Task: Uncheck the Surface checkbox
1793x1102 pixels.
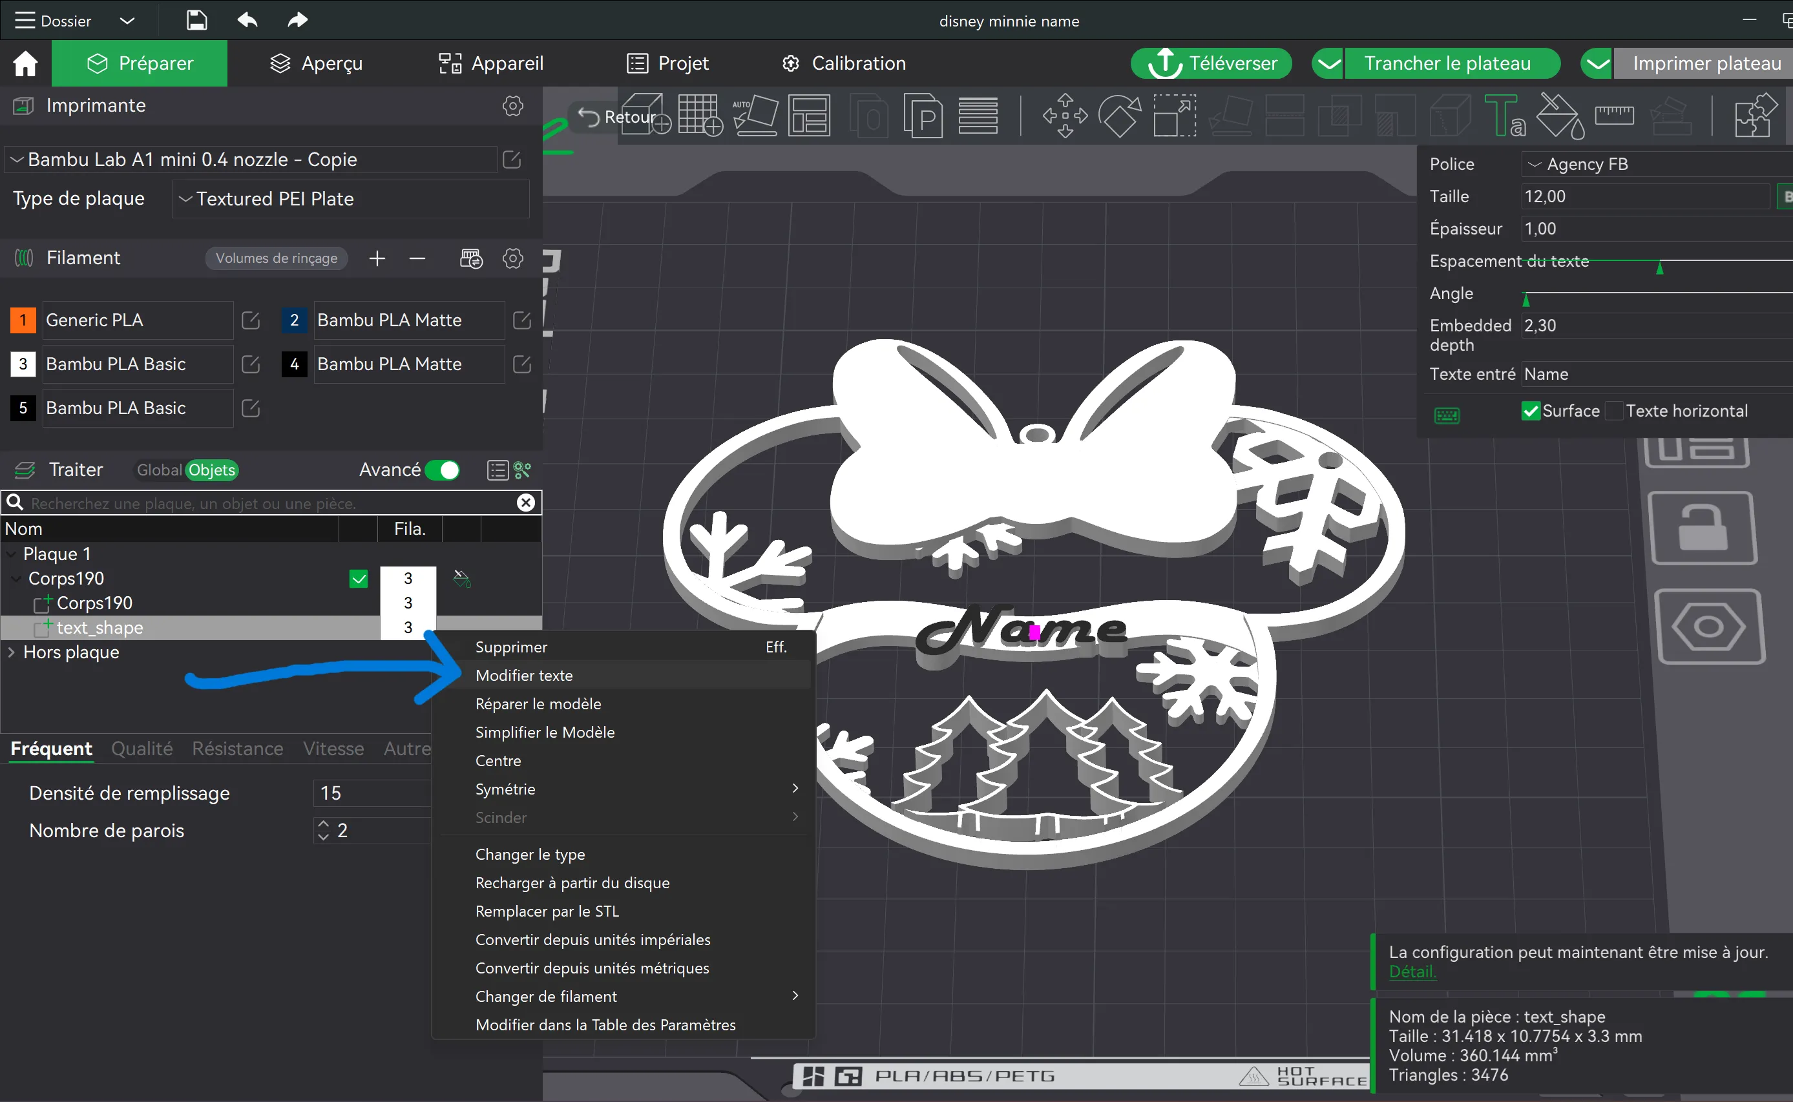Action: [x=1531, y=411]
